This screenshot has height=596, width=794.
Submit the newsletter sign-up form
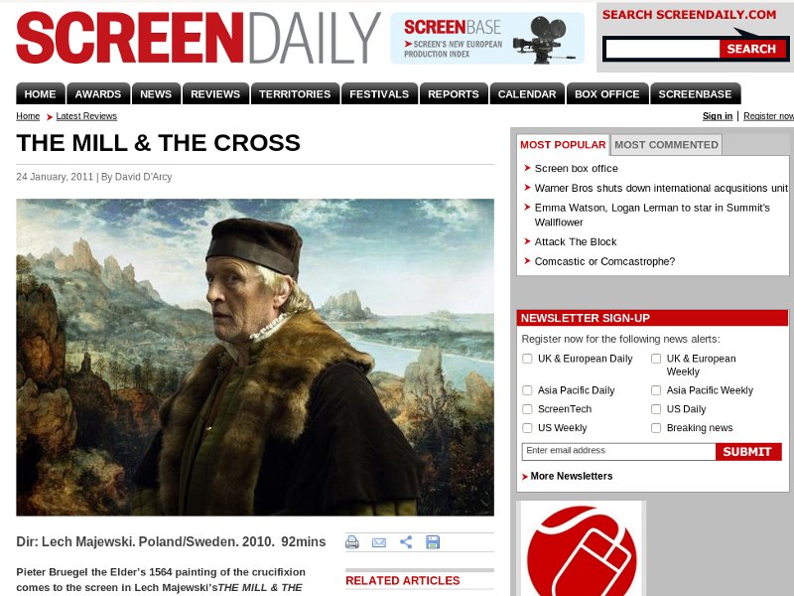point(748,452)
